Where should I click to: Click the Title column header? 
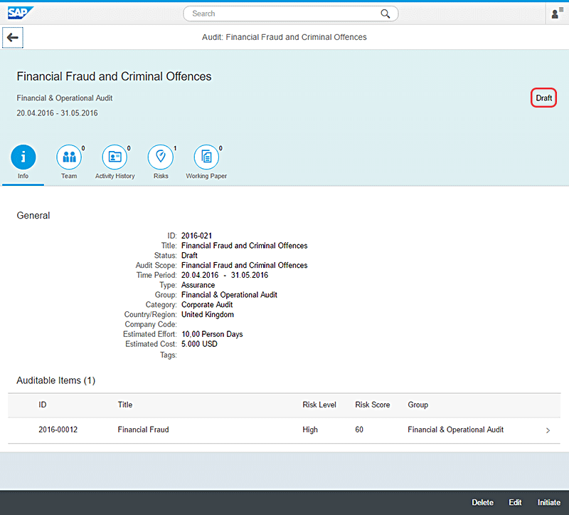(125, 405)
